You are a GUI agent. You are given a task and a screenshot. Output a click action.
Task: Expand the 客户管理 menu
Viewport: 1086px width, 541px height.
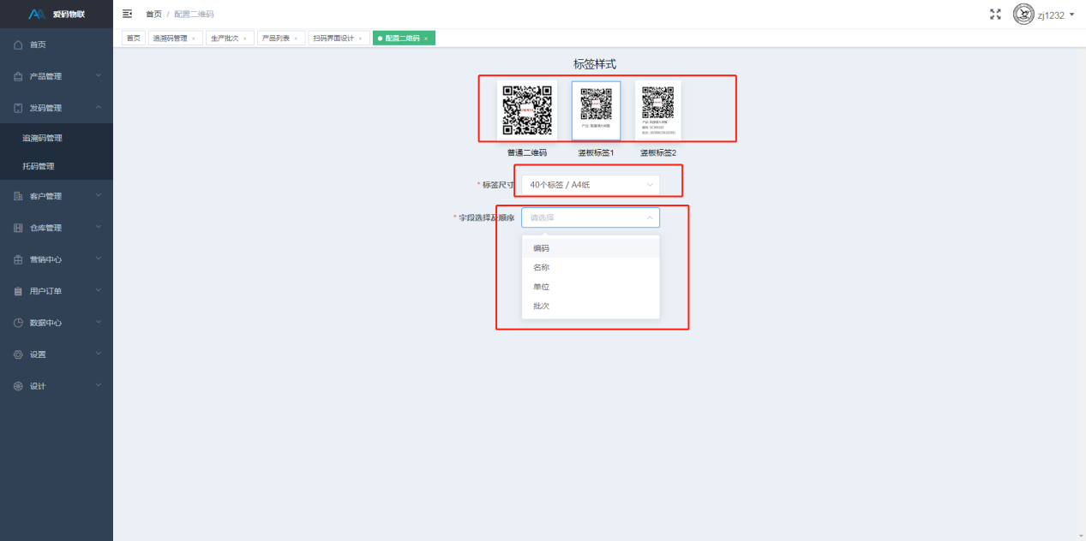click(x=99, y=196)
